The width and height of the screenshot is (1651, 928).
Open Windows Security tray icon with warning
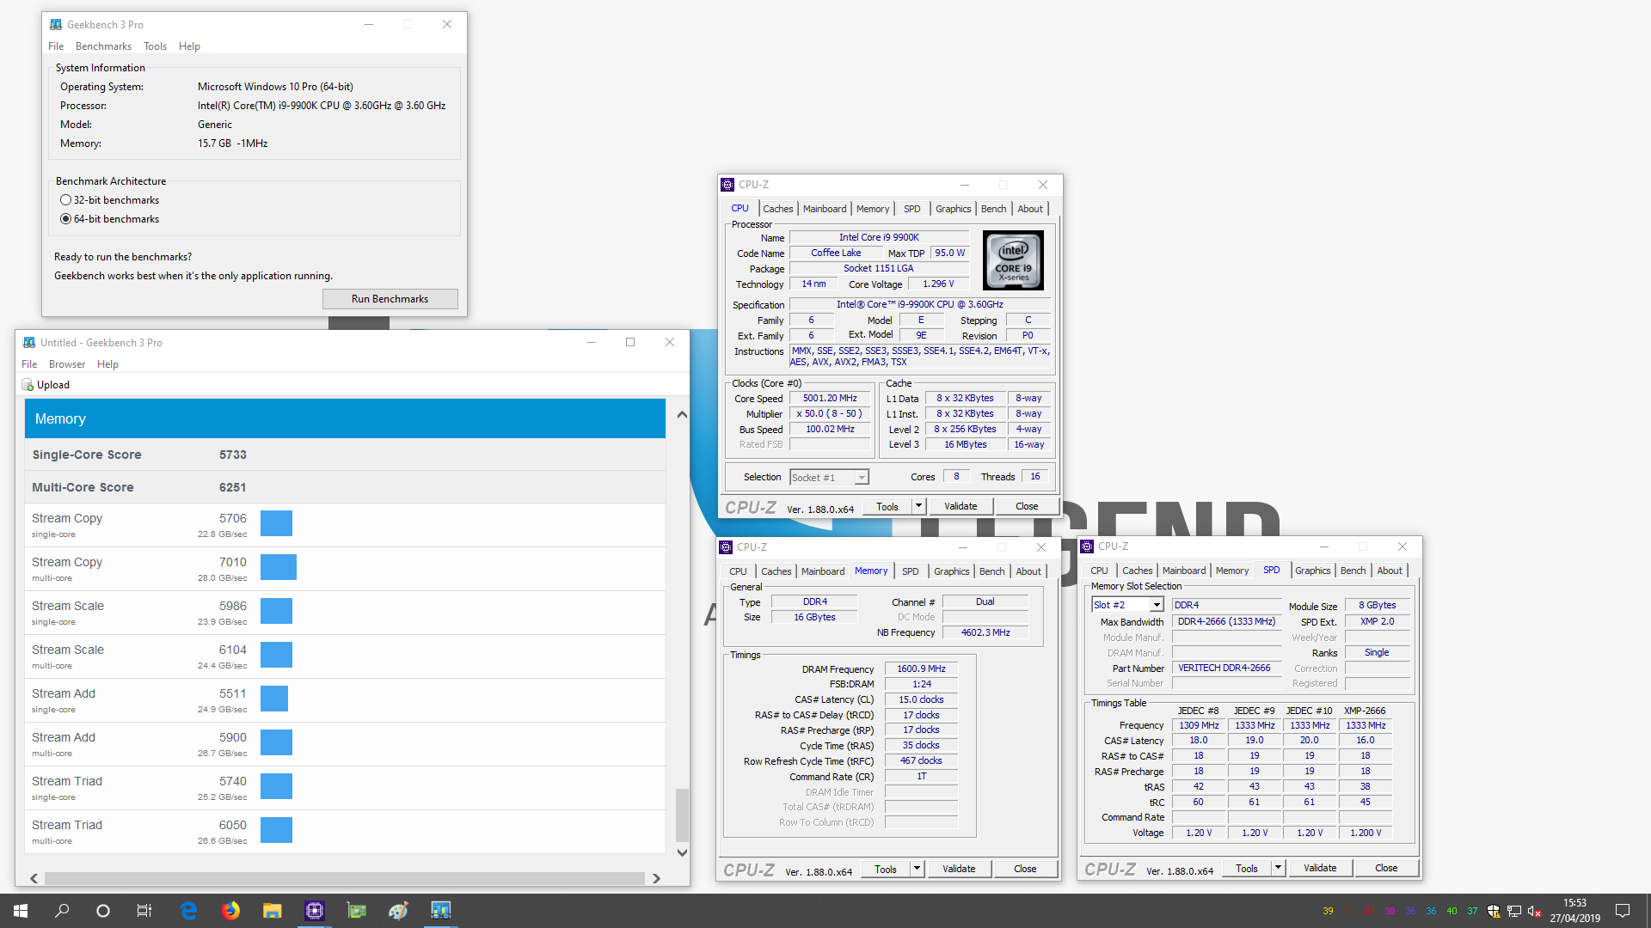[1494, 911]
